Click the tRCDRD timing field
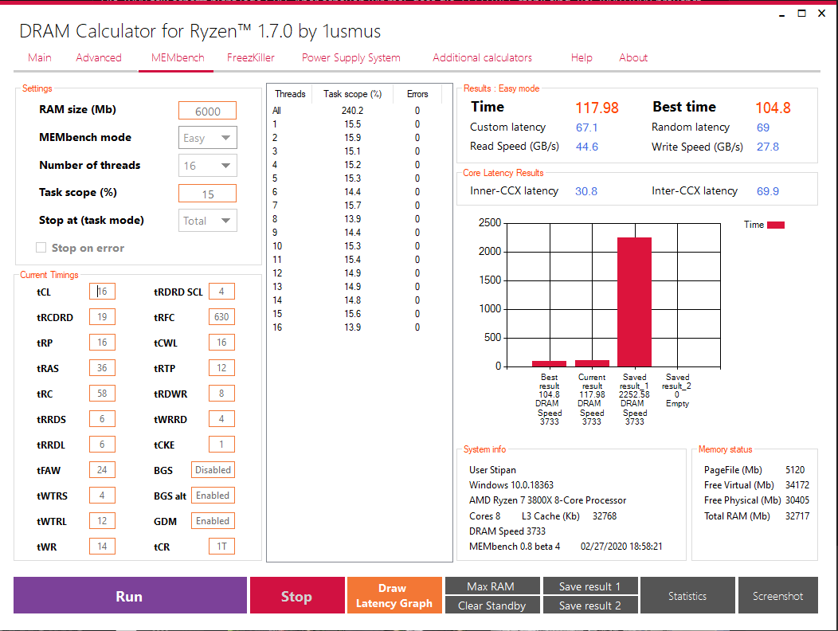The width and height of the screenshot is (838, 631). [x=102, y=316]
